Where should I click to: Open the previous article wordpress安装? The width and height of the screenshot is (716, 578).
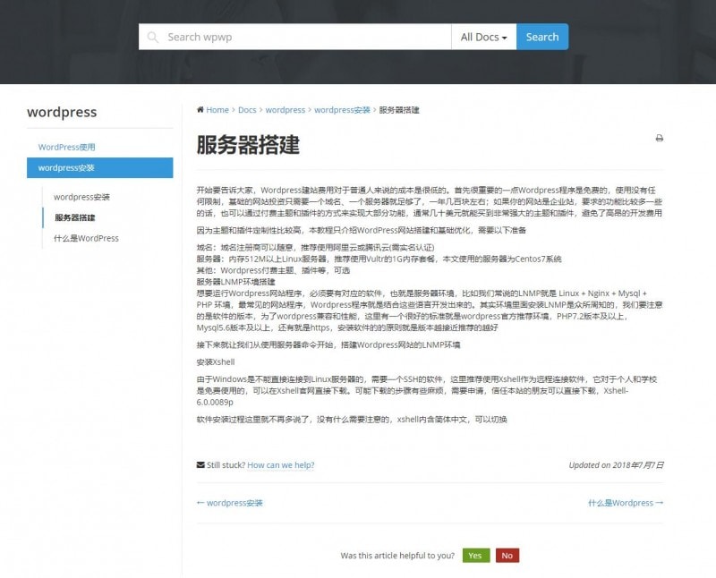[234, 503]
